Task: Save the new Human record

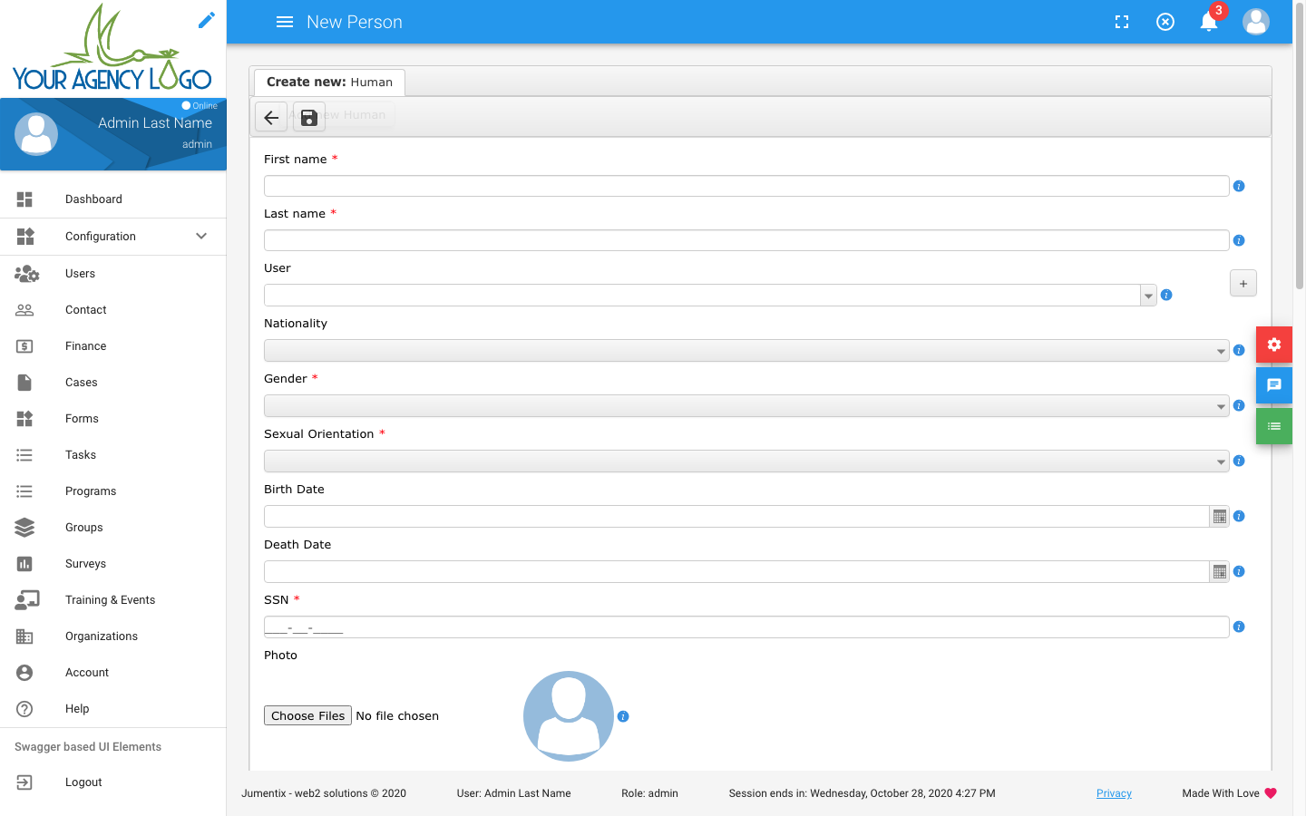Action: point(308,117)
